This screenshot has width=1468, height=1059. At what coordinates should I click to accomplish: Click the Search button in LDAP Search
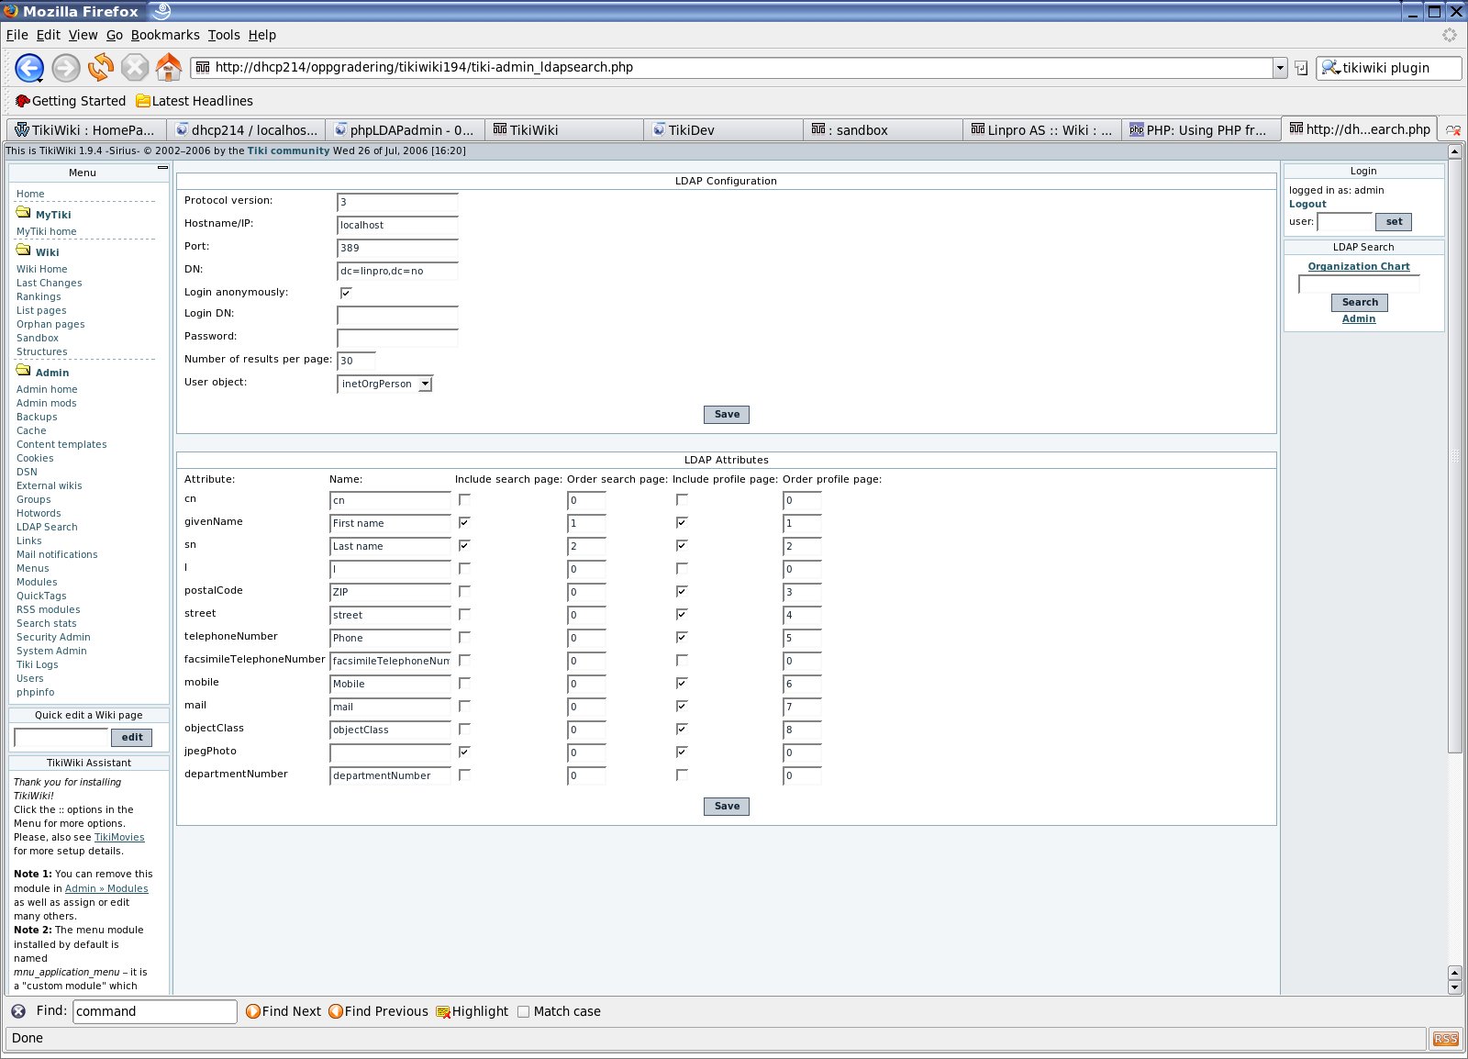1360,302
